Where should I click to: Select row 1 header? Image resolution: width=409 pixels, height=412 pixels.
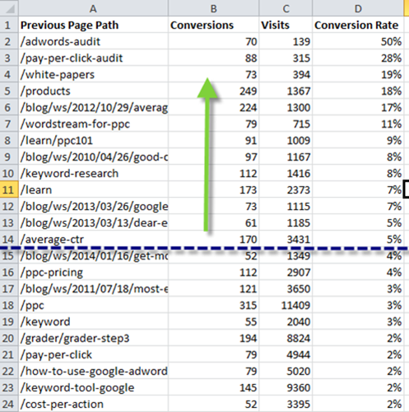(9, 25)
